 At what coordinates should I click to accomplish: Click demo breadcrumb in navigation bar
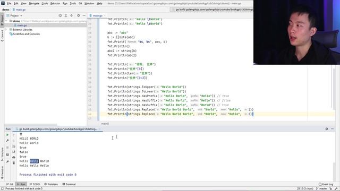click(6, 10)
